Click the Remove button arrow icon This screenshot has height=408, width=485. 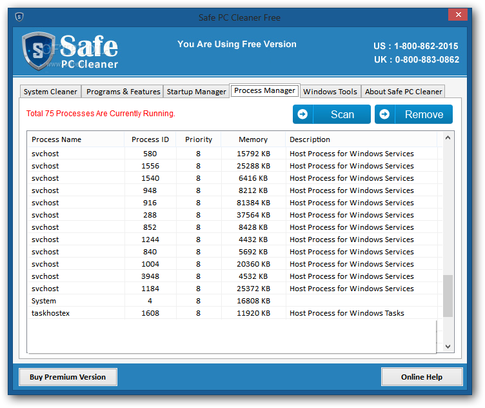(384, 114)
